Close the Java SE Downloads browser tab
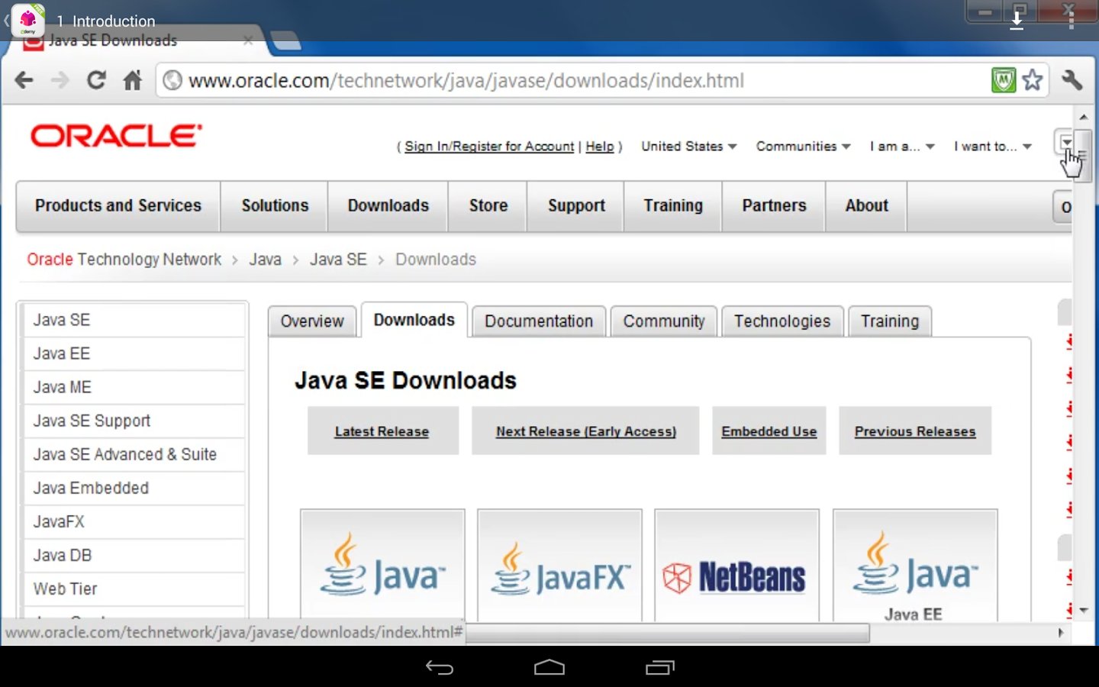The image size is (1099, 687). 248,40
